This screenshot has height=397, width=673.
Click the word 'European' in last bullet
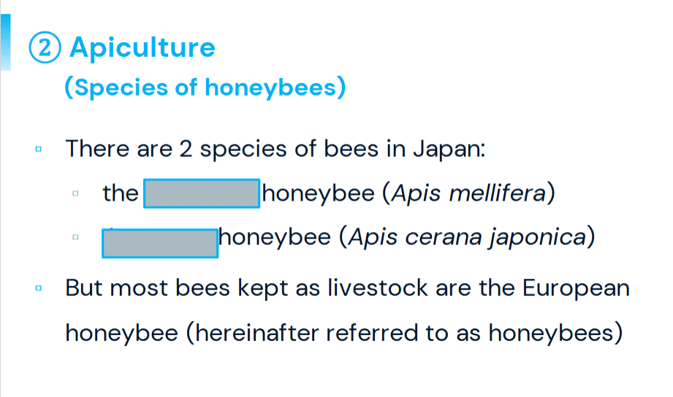[576, 288]
